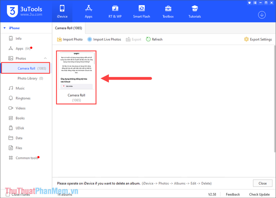
Task: Open the title bar list menu icon
Action: coord(255,3)
